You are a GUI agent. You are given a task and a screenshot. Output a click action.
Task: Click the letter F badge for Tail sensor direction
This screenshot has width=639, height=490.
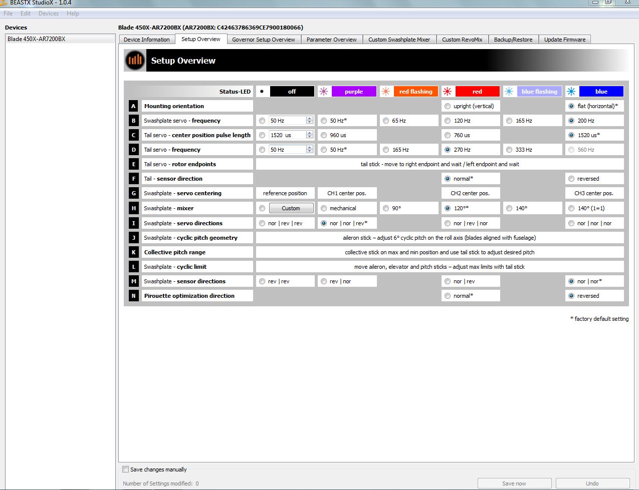point(133,179)
